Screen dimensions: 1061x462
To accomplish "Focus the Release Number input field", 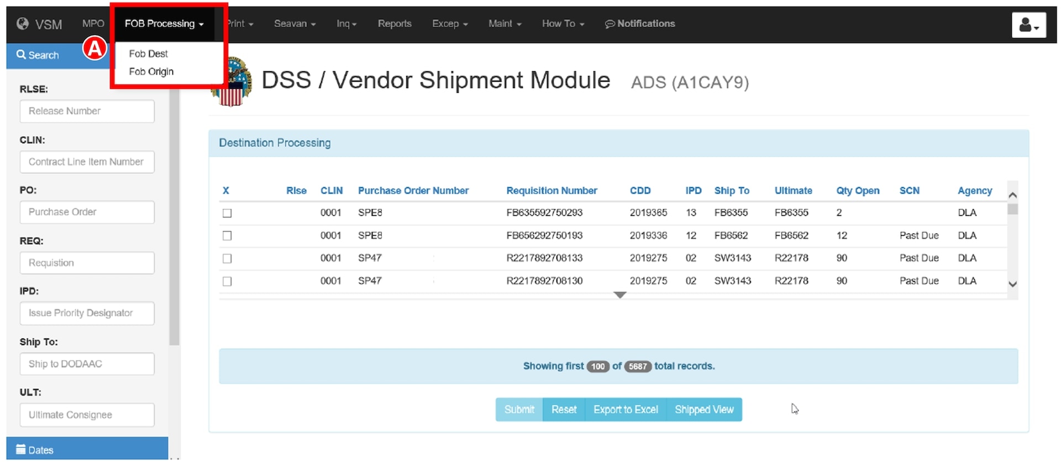I will (87, 111).
